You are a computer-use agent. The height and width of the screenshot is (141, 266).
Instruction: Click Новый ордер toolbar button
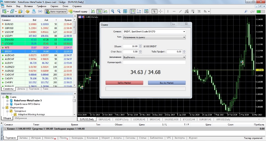pyautogui.click(x=78, y=11)
